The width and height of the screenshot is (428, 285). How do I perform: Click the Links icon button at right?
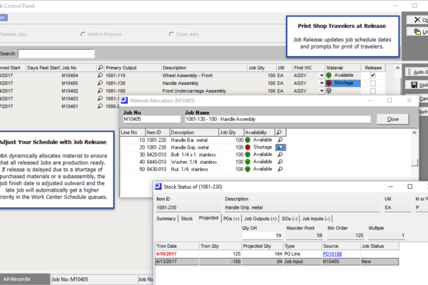[x=417, y=32]
